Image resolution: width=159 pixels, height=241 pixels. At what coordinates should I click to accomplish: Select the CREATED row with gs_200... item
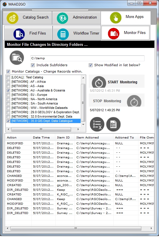[x=79, y=185]
